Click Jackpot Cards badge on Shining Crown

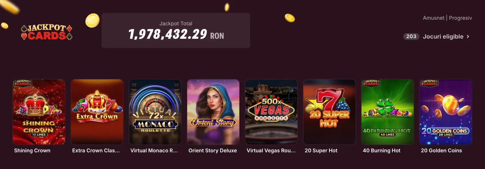[x=23, y=83]
